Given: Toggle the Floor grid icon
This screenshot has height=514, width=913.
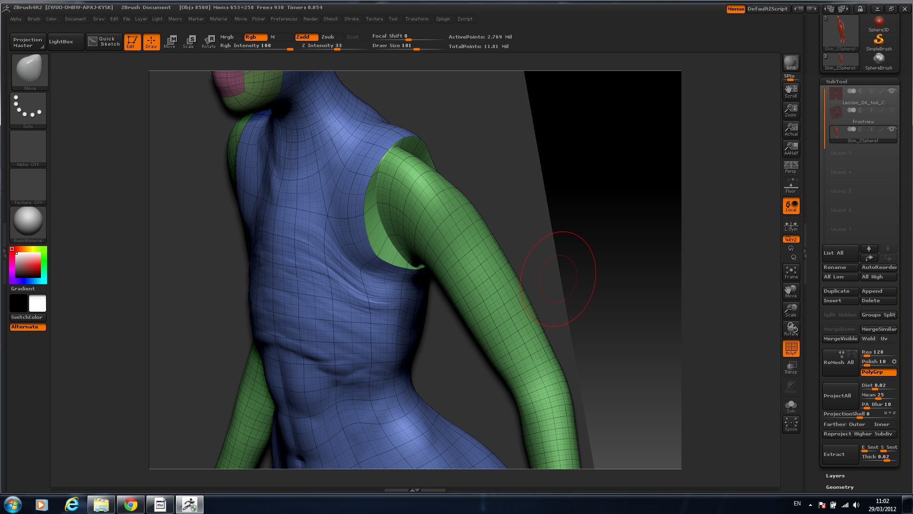Looking at the screenshot, I should (791, 187).
